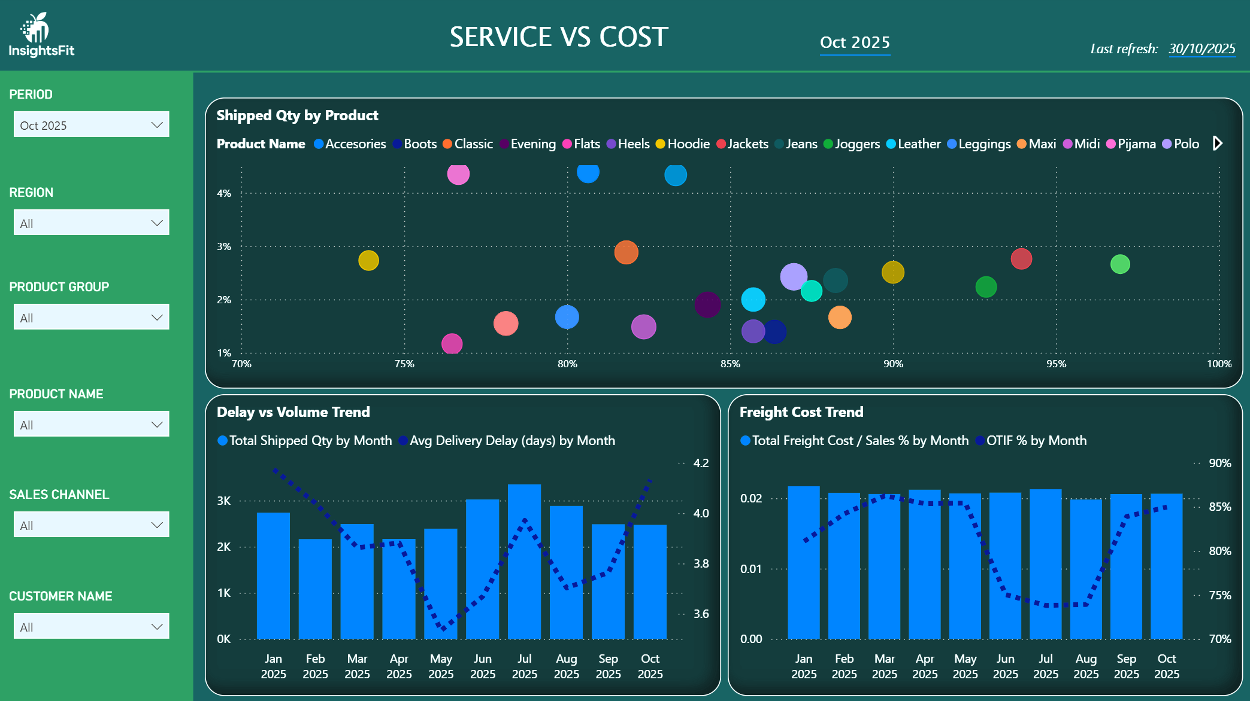Click the 30/10/2025 last refresh date
Image resolution: width=1250 pixels, height=701 pixels.
(1201, 49)
